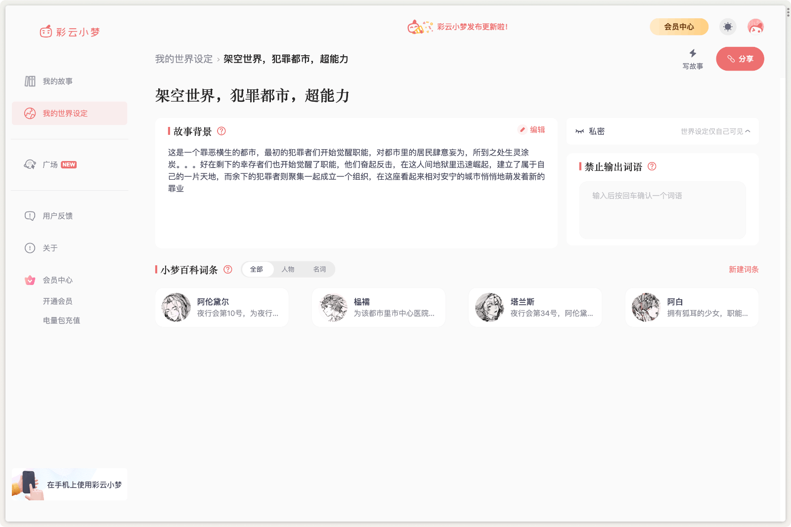Click the 私密 closed-eye visibility icon
The height and width of the screenshot is (527, 791).
pos(579,131)
